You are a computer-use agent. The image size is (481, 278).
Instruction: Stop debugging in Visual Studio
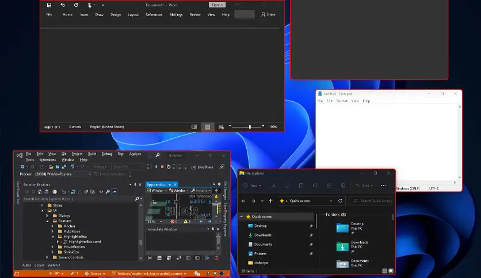coord(162,167)
